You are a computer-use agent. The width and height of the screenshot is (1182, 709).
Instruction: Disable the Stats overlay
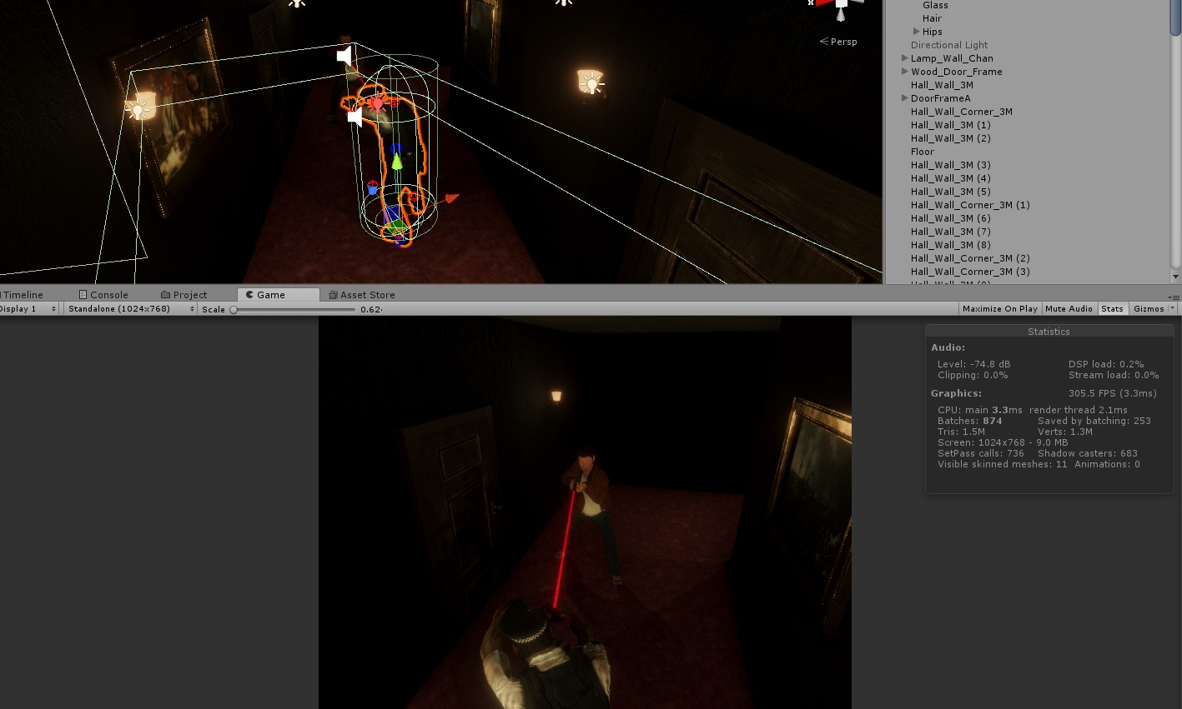(1112, 308)
